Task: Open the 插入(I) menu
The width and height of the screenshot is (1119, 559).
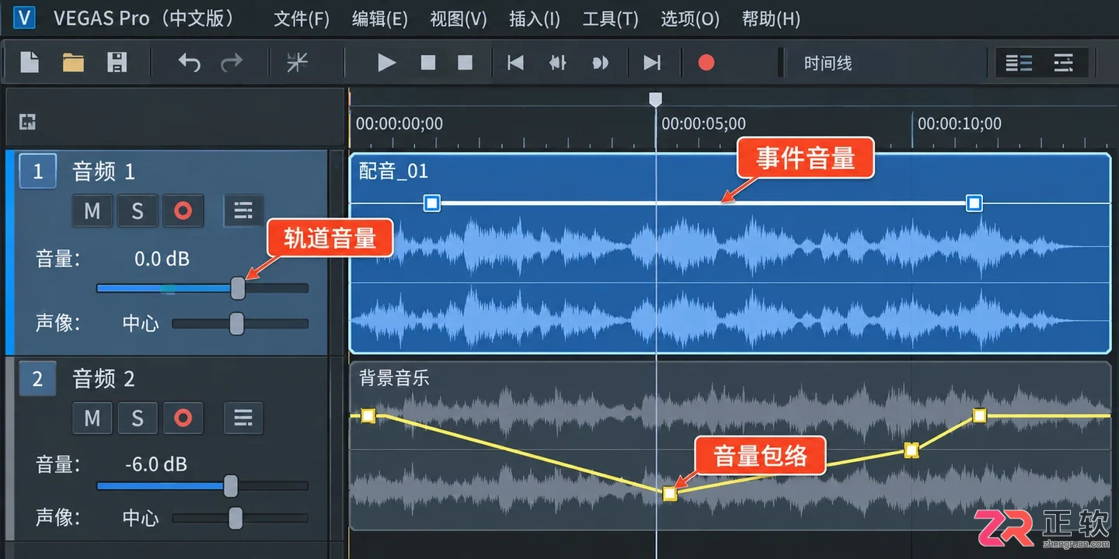Action: tap(535, 19)
